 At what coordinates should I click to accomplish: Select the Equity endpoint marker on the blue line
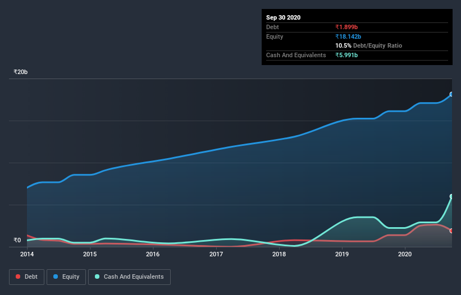(x=451, y=94)
